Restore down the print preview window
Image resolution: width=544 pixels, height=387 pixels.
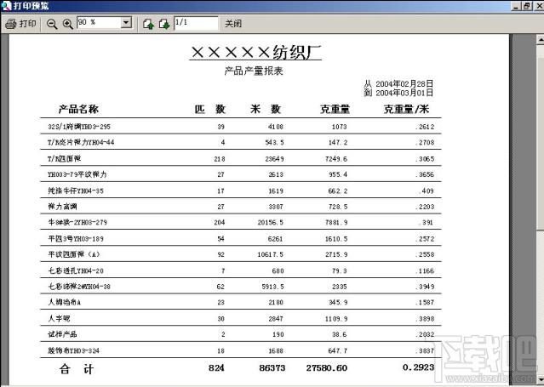coord(527,6)
